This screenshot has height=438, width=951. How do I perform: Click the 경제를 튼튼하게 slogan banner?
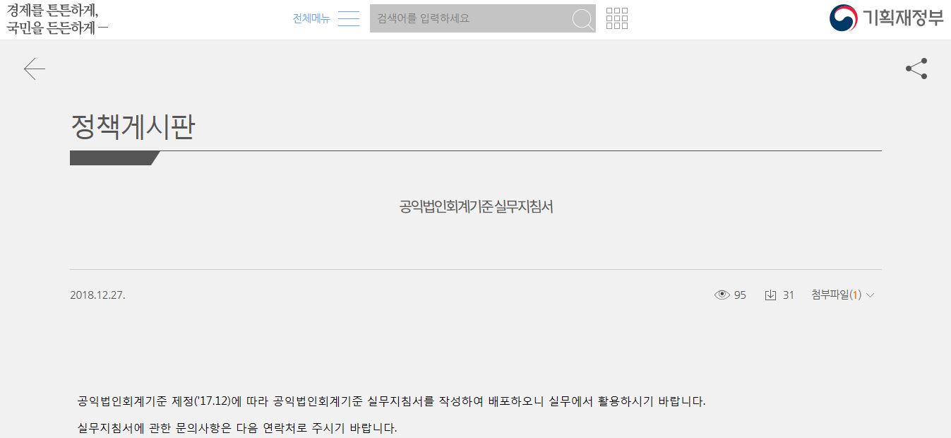tap(57, 19)
